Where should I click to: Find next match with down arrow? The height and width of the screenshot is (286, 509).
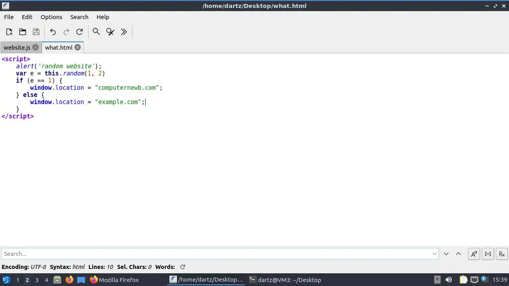pyautogui.click(x=446, y=254)
